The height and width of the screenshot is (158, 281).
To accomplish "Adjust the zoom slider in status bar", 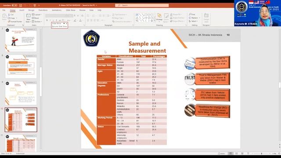I will click(261, 154).
